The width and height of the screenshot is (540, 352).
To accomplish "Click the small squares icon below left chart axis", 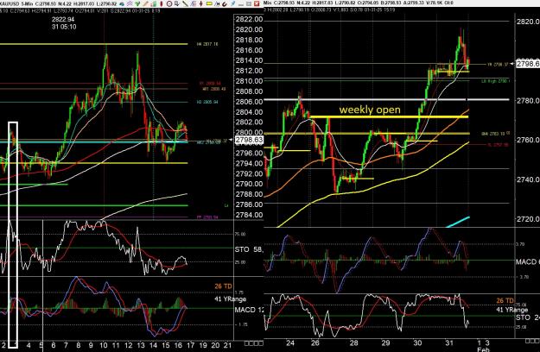I will click(253, 343).
